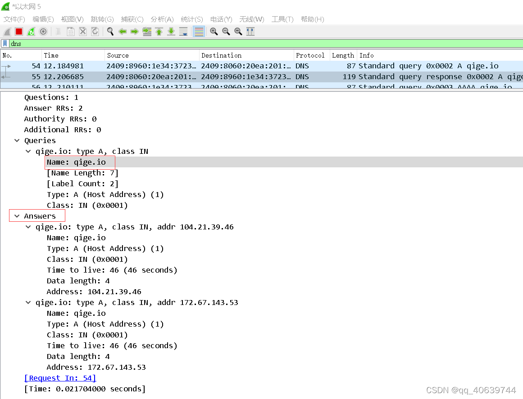
Task: Select '[Label Count: 2]' line
Action: tap(83, 184)
